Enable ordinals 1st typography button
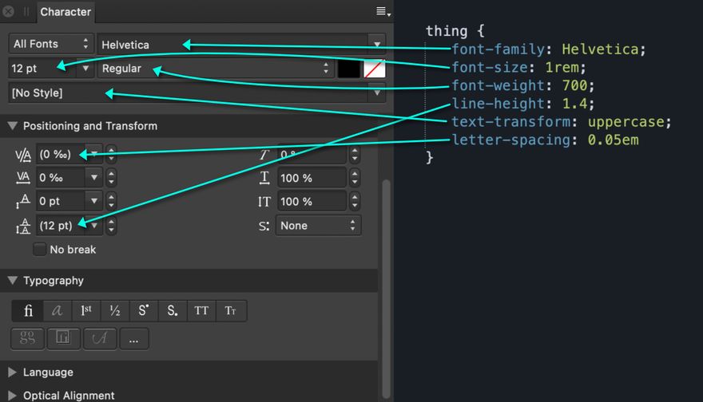703x402 pixels. pyautogui.click(x=86, y=310)
